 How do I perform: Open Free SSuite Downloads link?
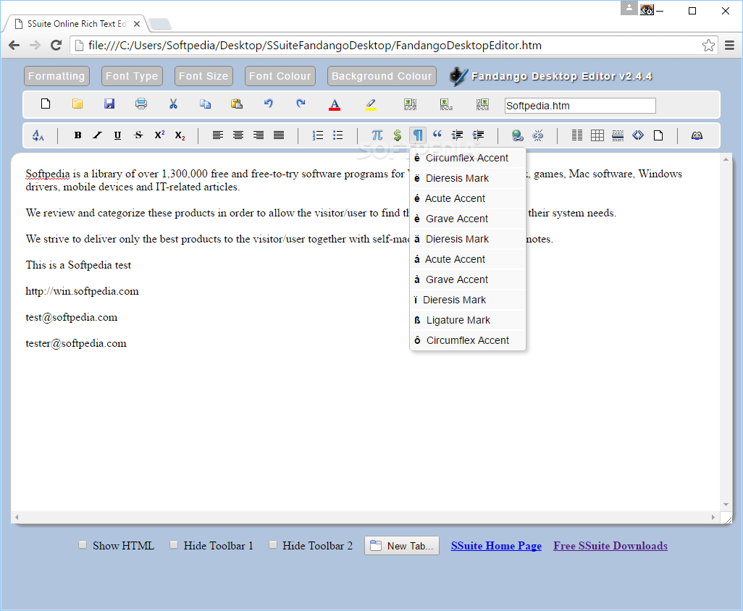coord(610,546)
